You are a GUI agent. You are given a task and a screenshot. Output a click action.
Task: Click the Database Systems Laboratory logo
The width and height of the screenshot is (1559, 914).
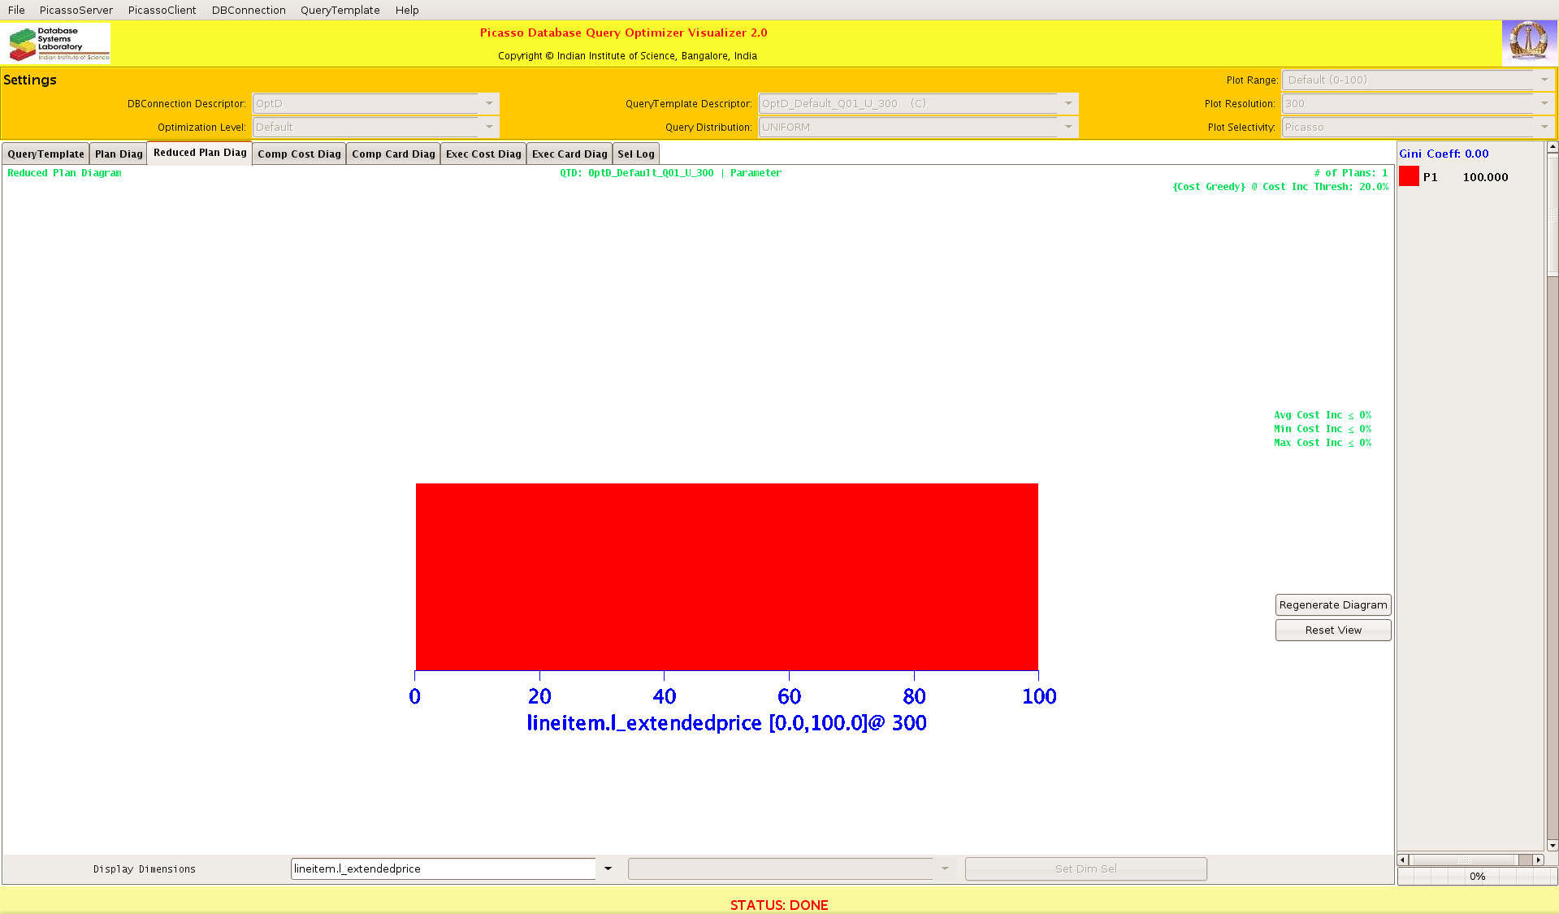pos(57,44)
